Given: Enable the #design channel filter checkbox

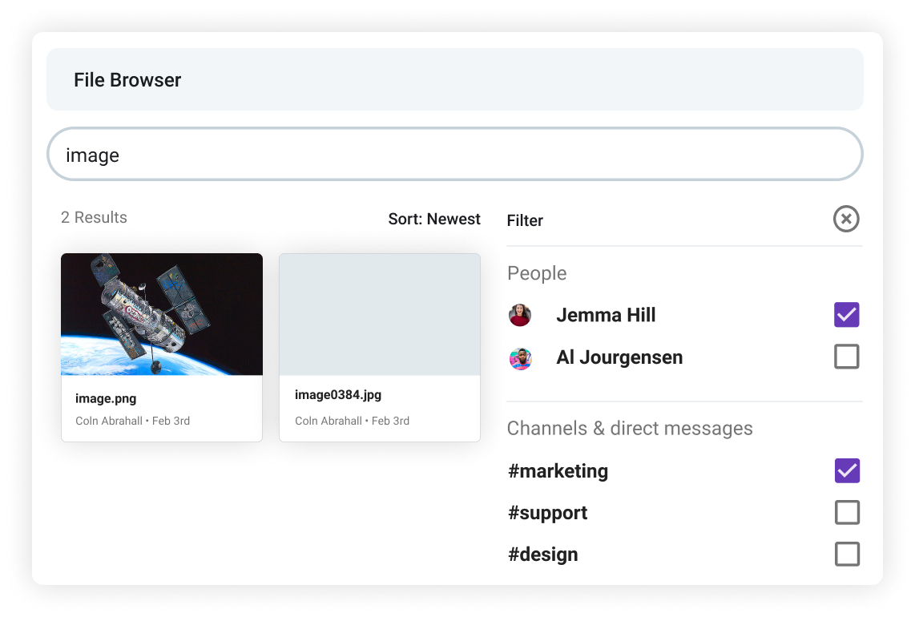Looking at the screenshot, I should tap(846, 554).
